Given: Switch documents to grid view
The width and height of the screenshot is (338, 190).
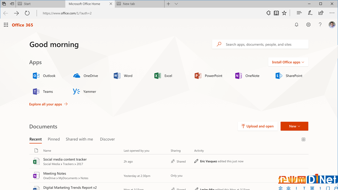Looking at the screenshot, I should [303, 140].
